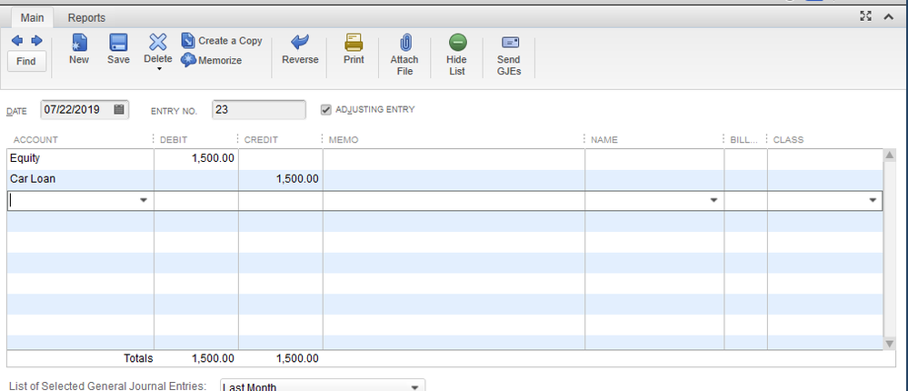Click the Car Loan credit 1,500.00 cell
Viewport: 908px width, 391px height.
click(x=281, y=179)
